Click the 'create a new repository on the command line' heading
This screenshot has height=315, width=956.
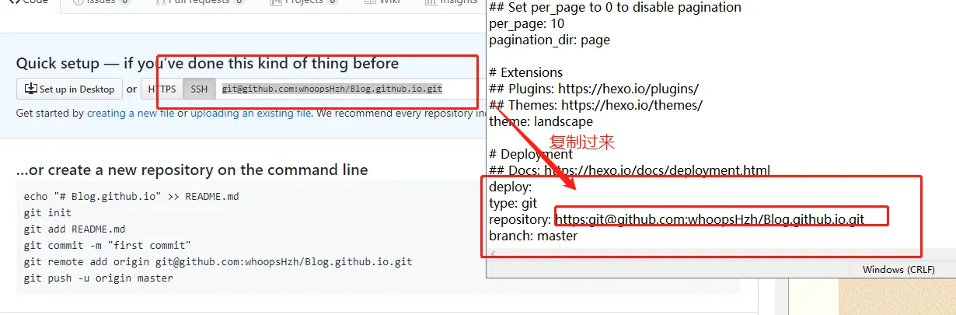point(192,170)
